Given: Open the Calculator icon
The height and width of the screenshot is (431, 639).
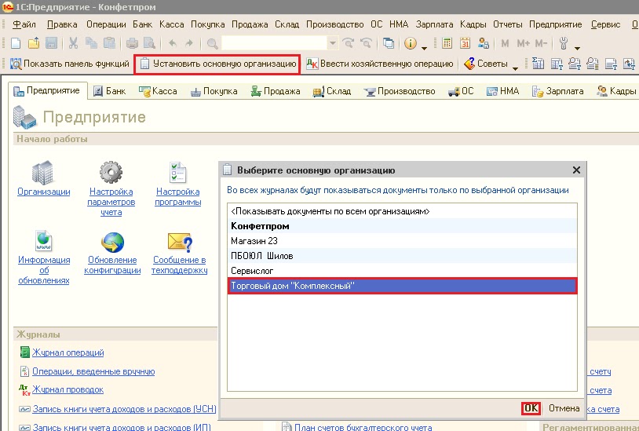Looking at the screenshot, I should pyautogui.click(x=447, y=42).
